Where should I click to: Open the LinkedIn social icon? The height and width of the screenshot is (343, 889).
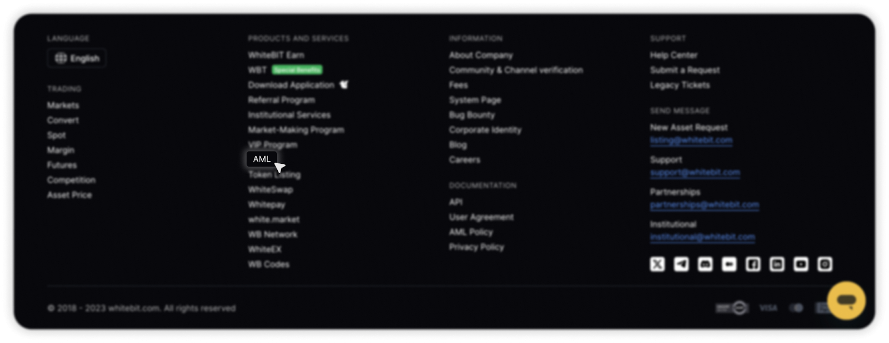777,264
